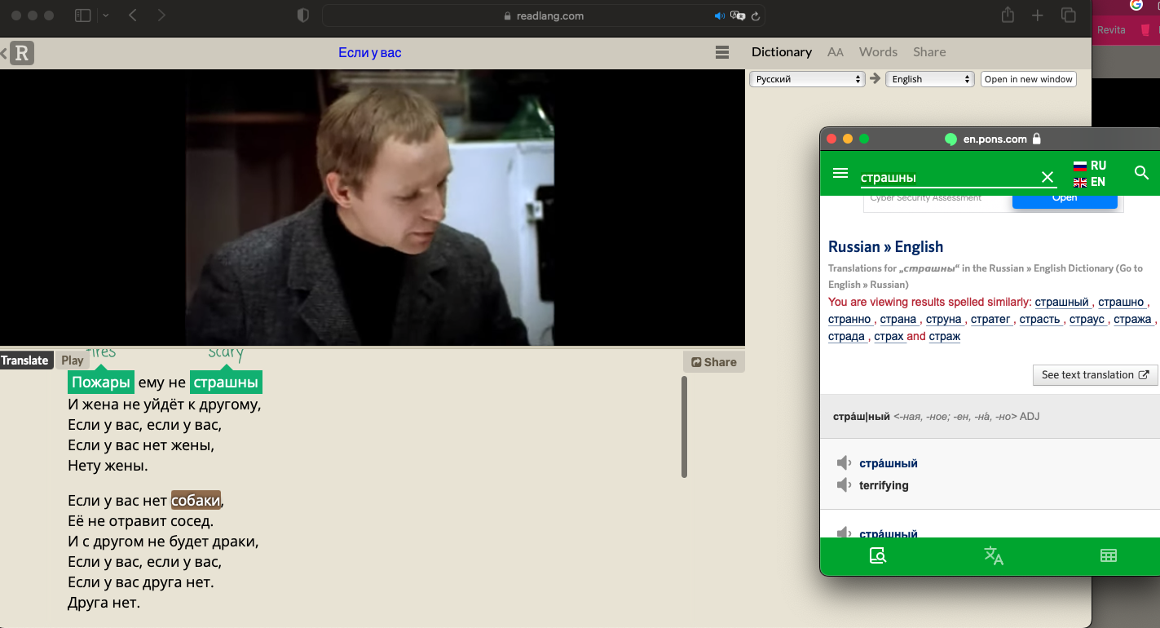Click the Readlang R logo
Viewport: 1160px width, 628px height.
coord(22,52)
